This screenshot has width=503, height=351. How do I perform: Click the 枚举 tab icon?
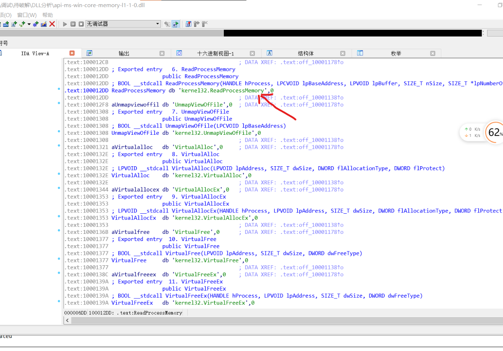pos(360,53)
